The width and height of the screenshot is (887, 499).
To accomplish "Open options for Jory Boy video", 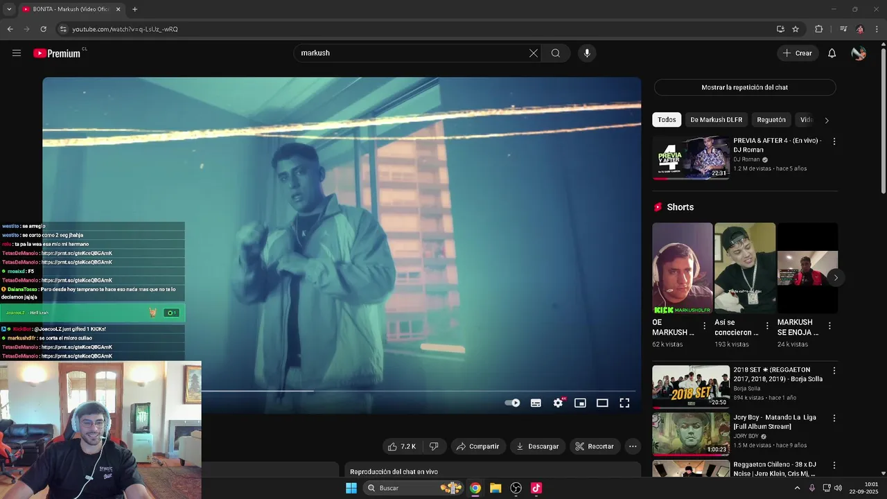I will 834,419.
